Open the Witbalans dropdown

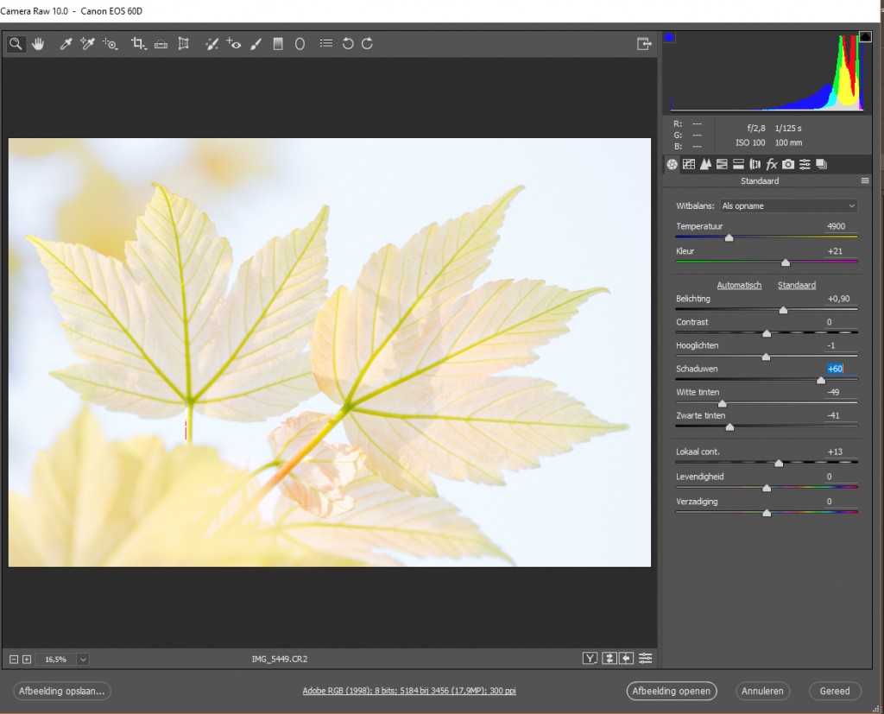789,206
